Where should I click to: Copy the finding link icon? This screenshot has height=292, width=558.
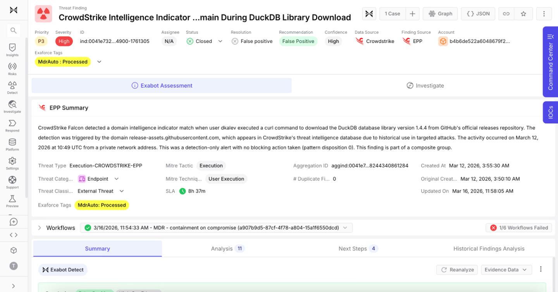tap(506, 14)
